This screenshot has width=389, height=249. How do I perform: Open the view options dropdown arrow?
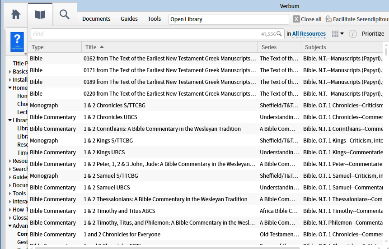point(342,34)
